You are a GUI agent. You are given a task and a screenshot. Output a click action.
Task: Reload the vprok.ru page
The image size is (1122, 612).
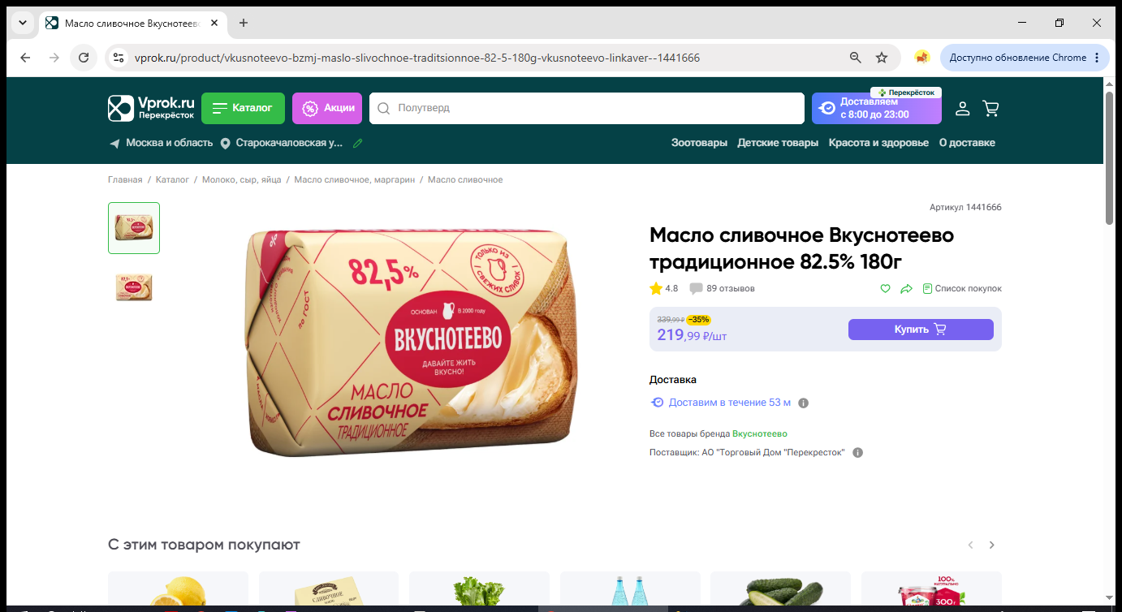tap(83, 58)
